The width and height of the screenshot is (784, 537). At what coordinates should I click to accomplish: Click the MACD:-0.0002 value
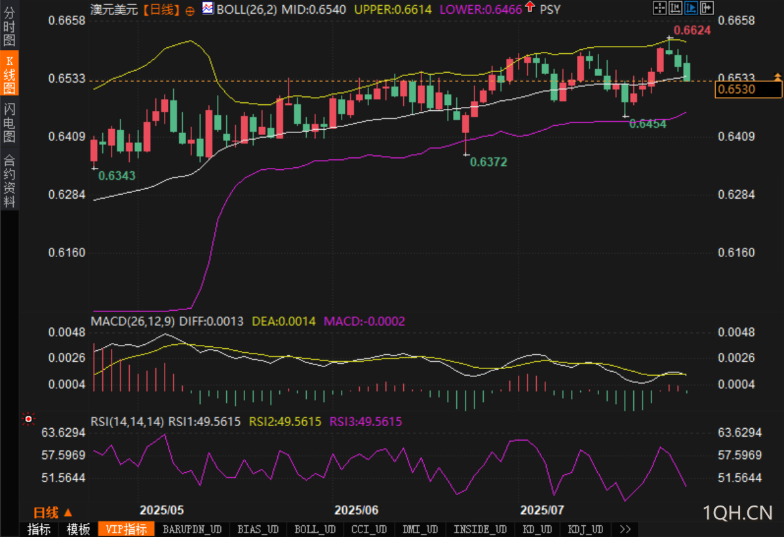364,321
